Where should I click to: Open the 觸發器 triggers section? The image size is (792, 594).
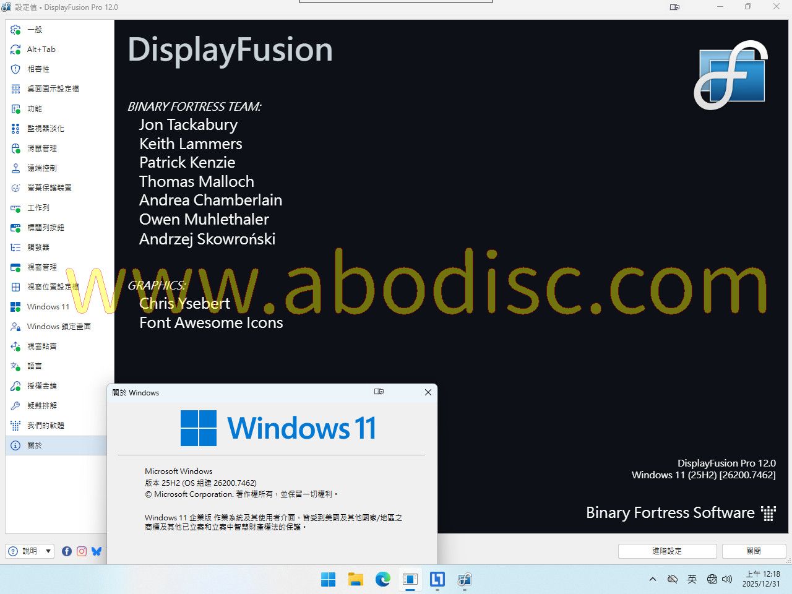coord(38,247)
